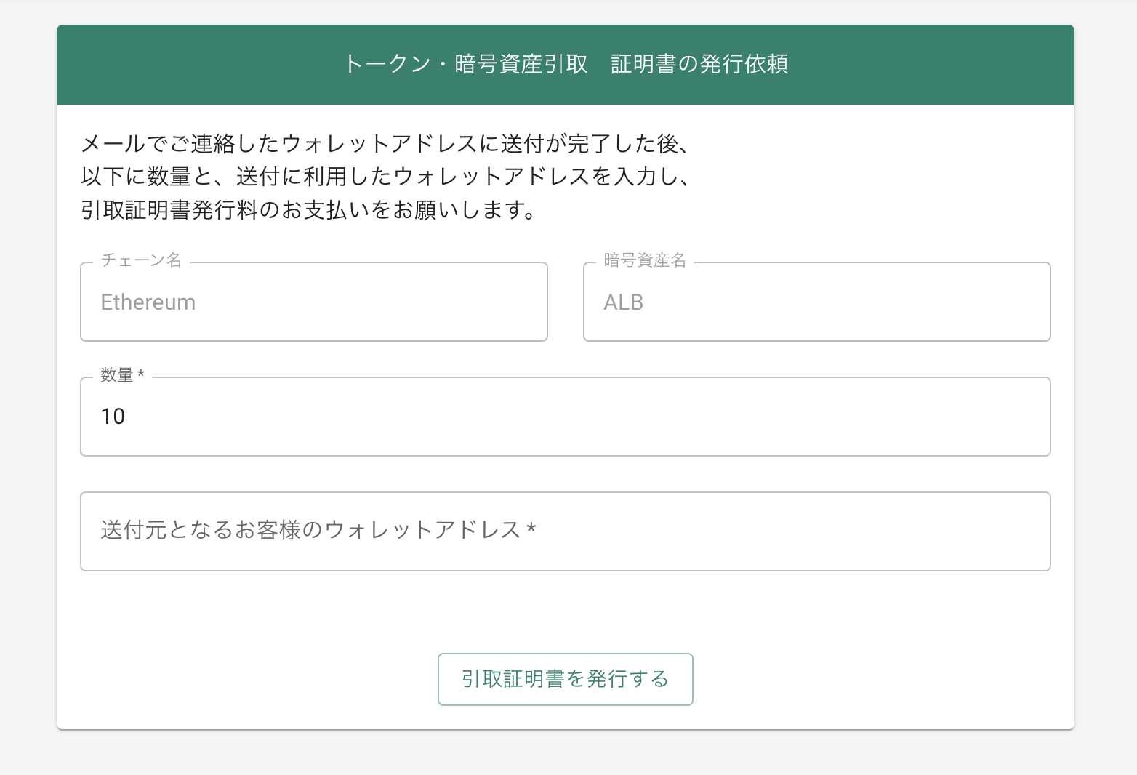Click the instruction line 引取証明書発行料のお支払い

pyautogui.click(x=308, y=210)
